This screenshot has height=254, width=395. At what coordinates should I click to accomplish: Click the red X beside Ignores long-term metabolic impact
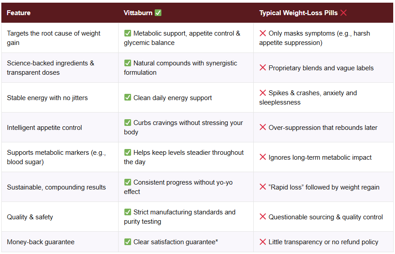pos(263,157)
